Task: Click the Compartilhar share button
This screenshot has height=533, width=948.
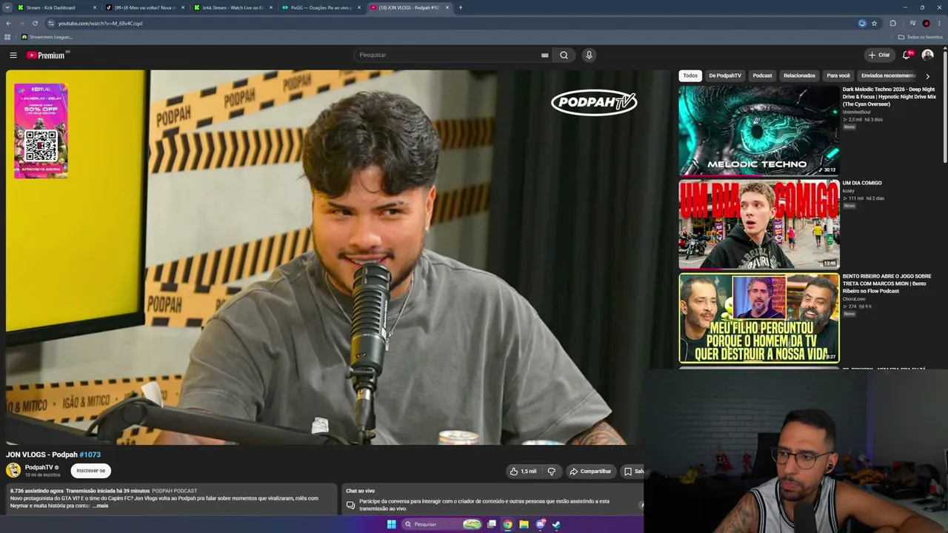Action: pyautogui.click(x=591, y=472)
